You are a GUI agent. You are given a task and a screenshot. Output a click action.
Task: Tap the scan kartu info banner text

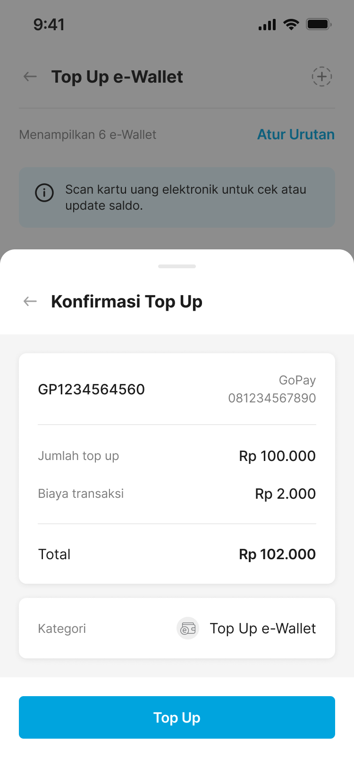point(185,197)
